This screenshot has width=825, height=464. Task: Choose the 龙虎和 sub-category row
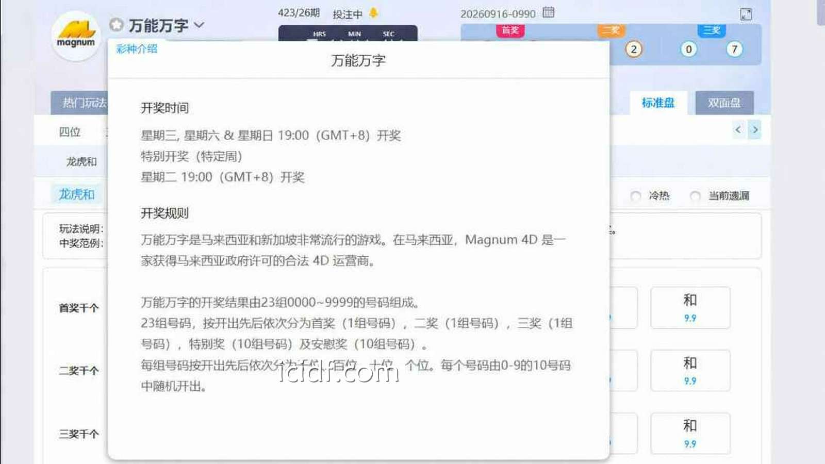[x=81, y=162]
